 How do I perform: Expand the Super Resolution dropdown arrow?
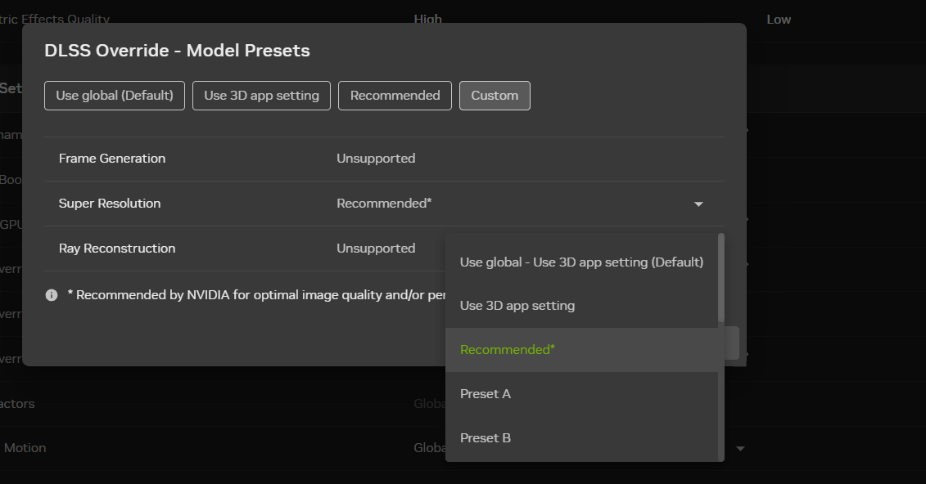click(x=698, y=204)
